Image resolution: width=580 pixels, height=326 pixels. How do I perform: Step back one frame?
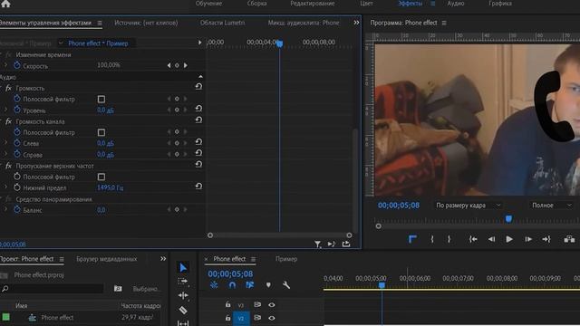pyautogui.click(x=491, y=239)
